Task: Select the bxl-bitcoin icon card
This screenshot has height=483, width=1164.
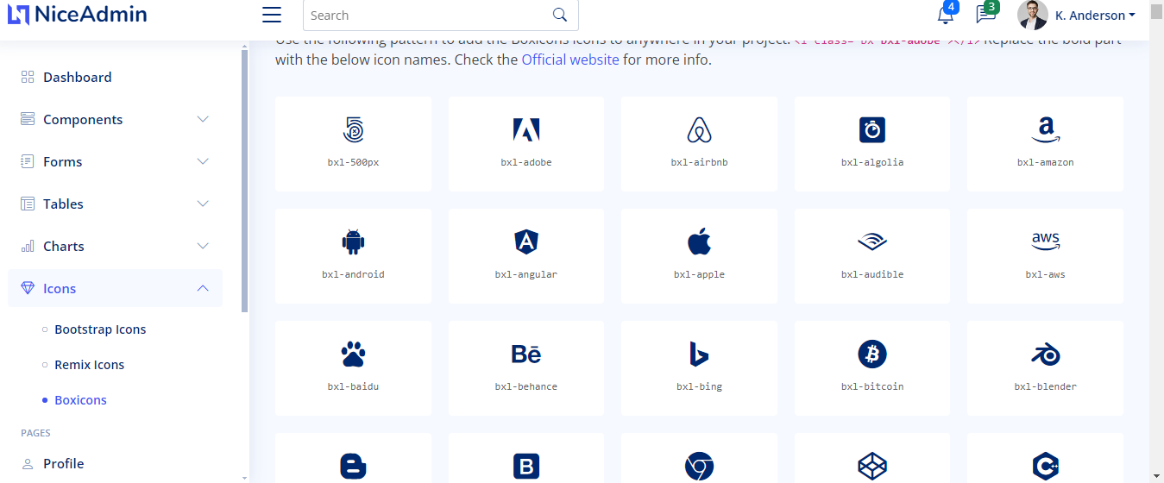Action: point(872,368)
